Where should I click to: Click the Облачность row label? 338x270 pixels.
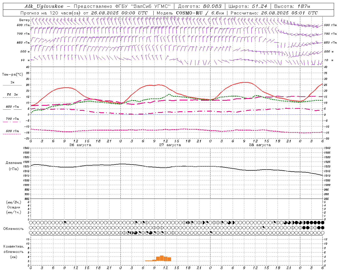[x=13, y=229]
